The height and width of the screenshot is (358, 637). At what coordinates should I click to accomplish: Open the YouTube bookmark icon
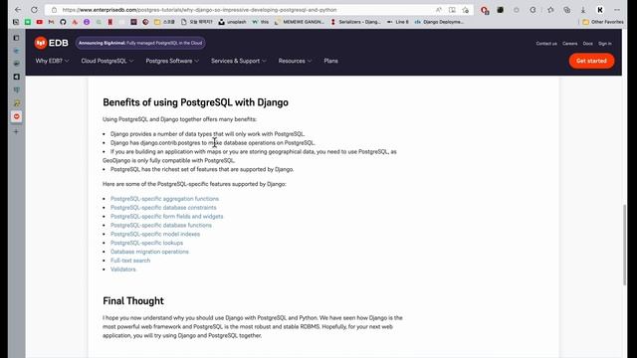(x=40, y=22)
